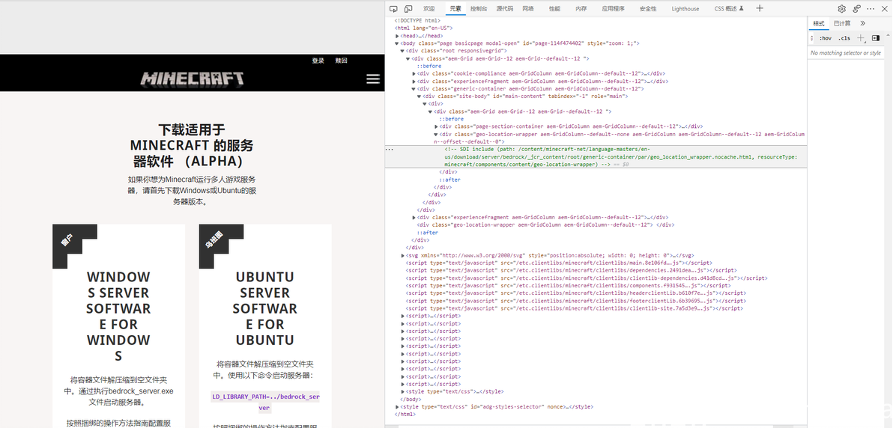The height and width of the screenshot is (428, 893).
Task: Toggle device emulation icon in DevTools
Action: click(408, 8)
